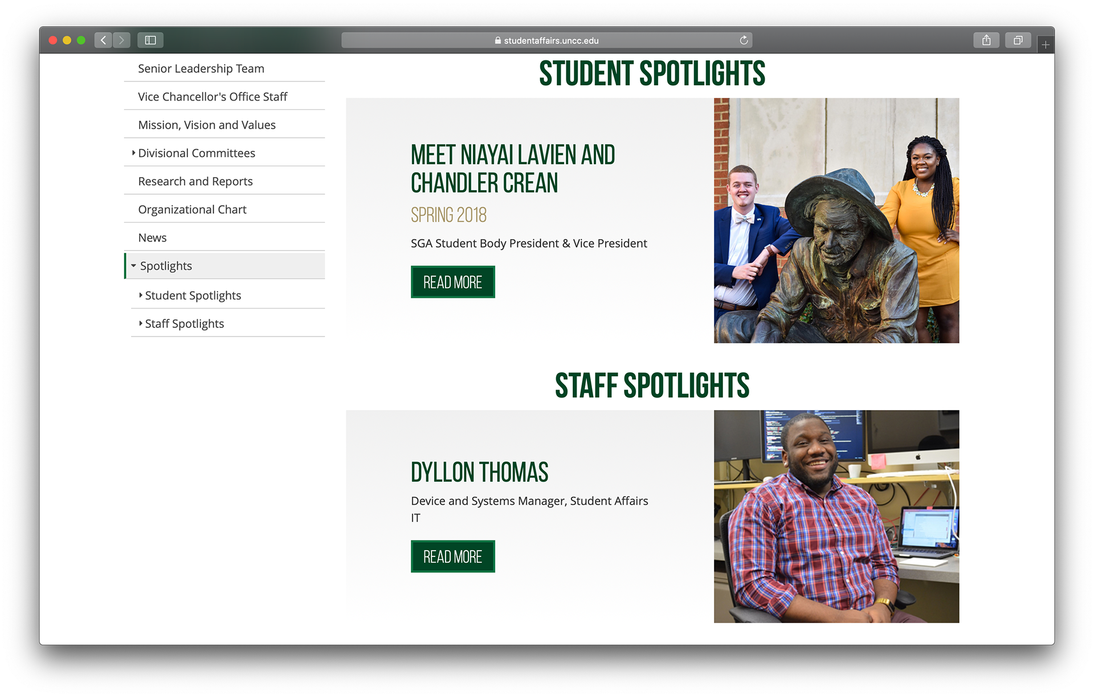The width and height of the screenshot is (1094, 697).
Task: Click the Safari forward arrow button
Action: click(x=121, y=40)
